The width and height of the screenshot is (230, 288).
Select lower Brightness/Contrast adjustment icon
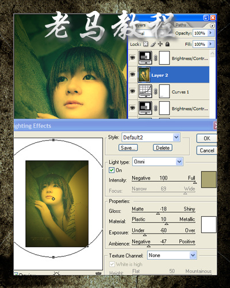145,108
